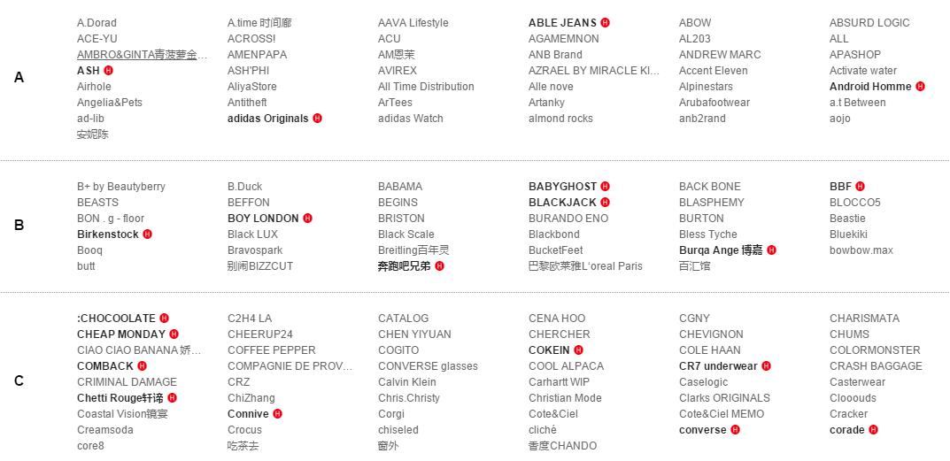
Task: Click the section letter B heading
Action: point(19,226)
